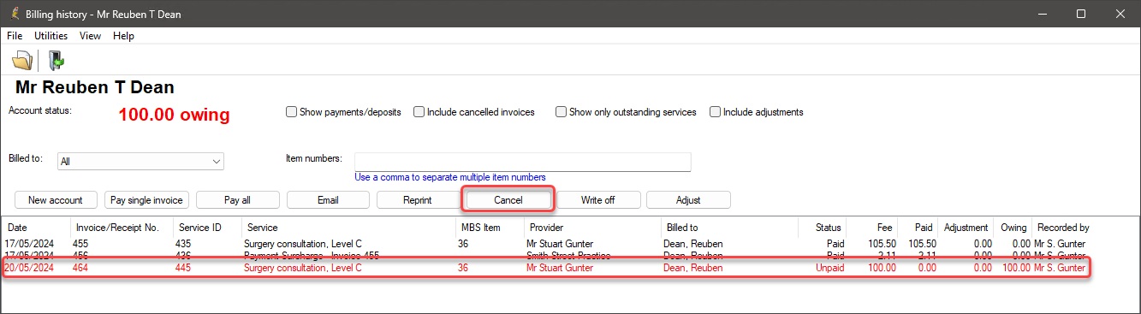Open the Utilities menu
Screen dimensions: 1141x314
click(51, 36)
